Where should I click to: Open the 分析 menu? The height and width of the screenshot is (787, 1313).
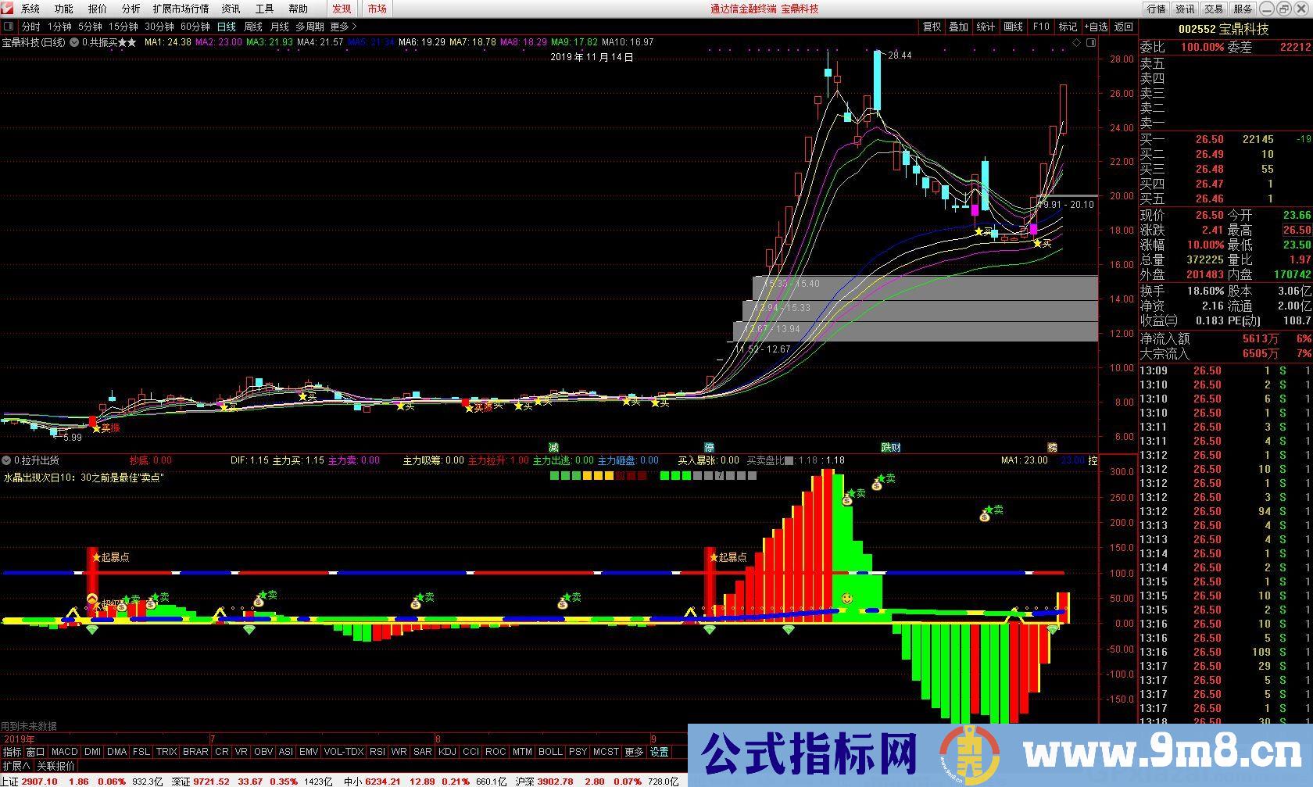131,9
